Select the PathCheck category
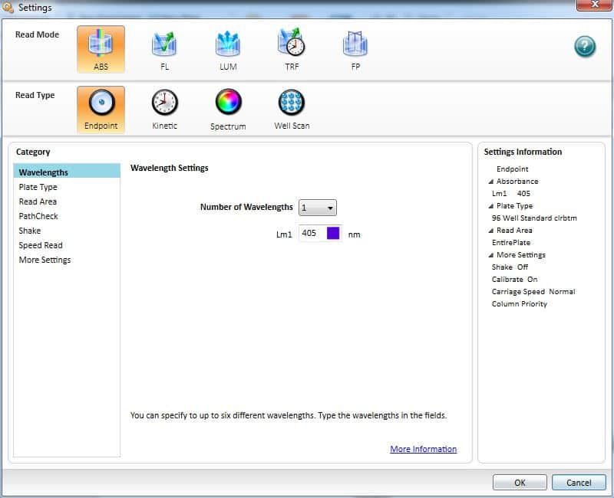 click(67, 216)
